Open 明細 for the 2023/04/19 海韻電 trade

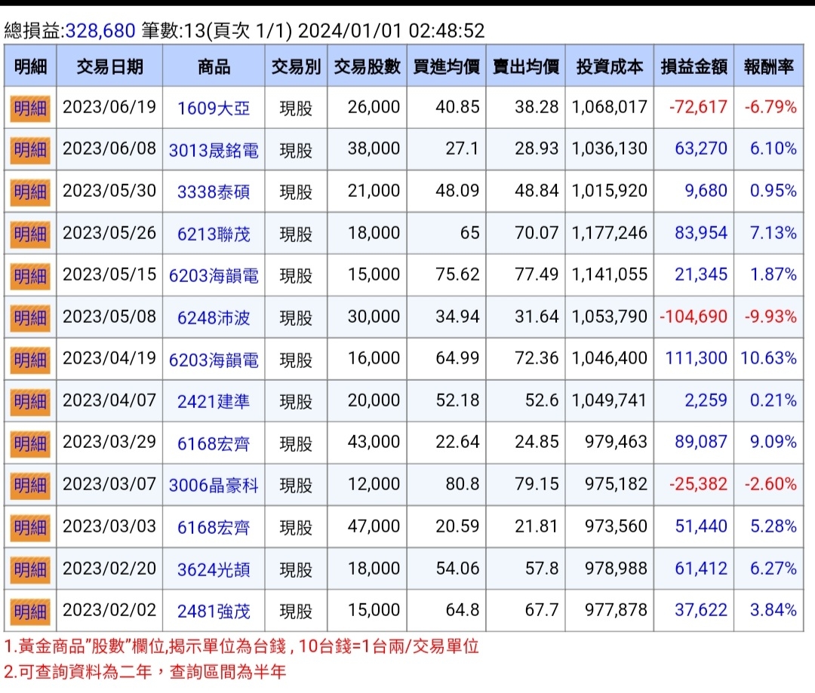click(x=30, y=360)
